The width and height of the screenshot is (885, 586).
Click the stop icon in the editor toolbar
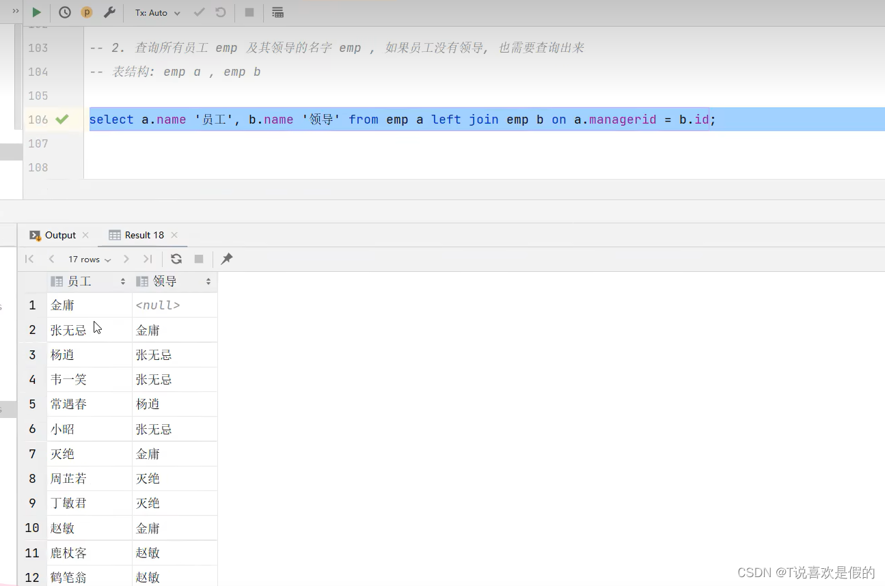coord(249,12)
